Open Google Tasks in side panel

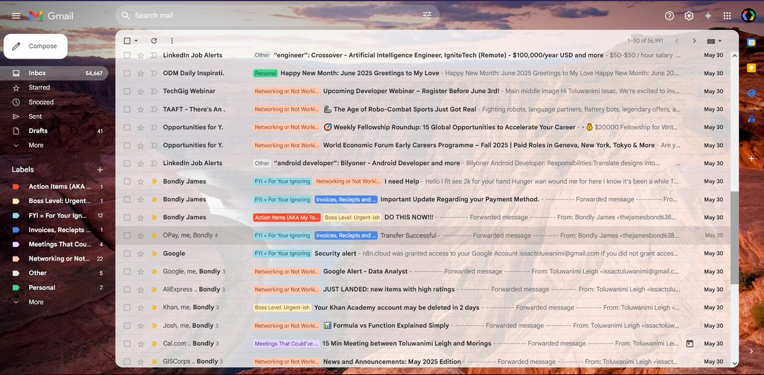click(751, 93)
